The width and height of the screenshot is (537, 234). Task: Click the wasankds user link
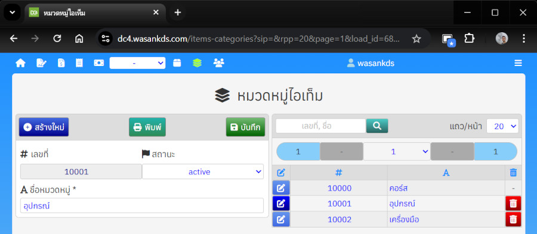click(x=371, y=63)
